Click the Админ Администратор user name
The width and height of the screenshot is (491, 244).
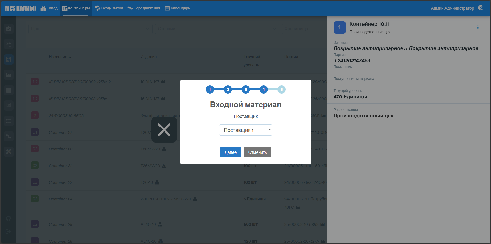(x=452, y=8)
